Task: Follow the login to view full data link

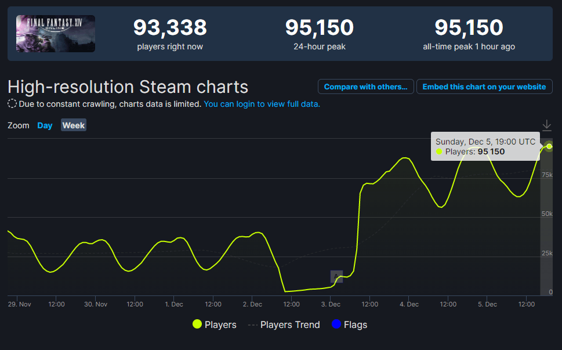Action: pos(262,104)
